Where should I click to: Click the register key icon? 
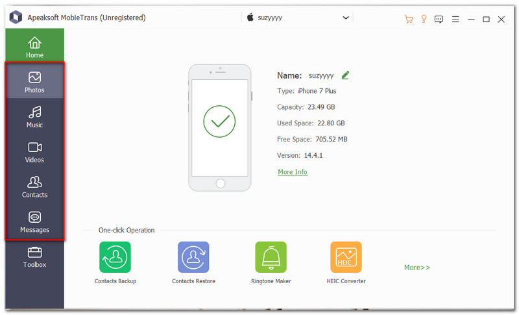tap(424, 19)
